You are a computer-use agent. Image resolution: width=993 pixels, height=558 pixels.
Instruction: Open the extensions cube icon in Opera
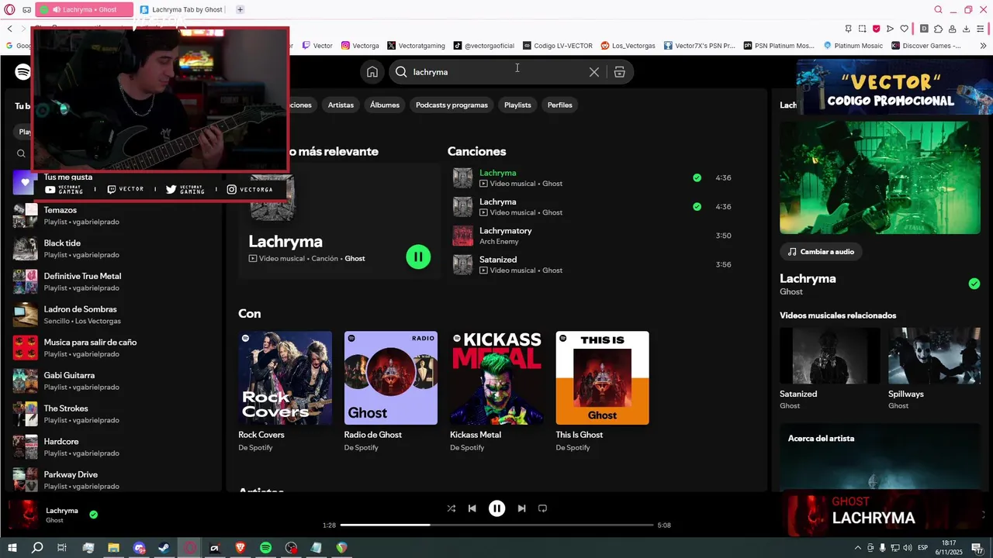pos(938,29)
